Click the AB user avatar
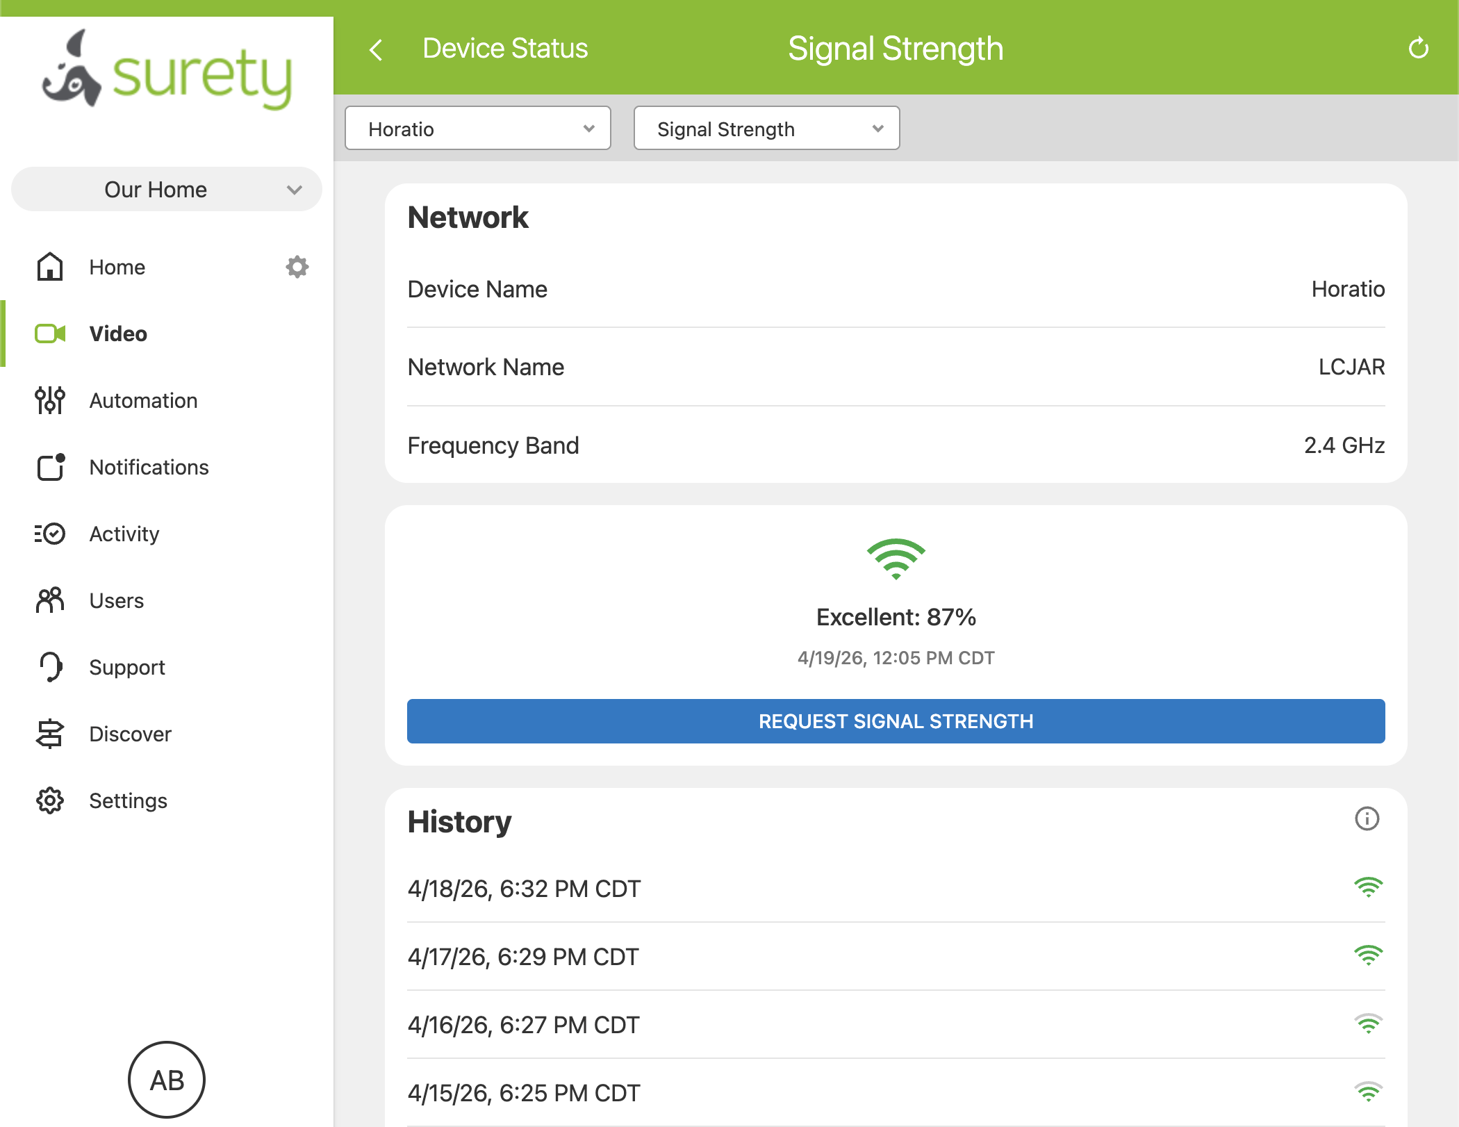This screenshot has height=1127, width=1459. (x=167, y=1080)
